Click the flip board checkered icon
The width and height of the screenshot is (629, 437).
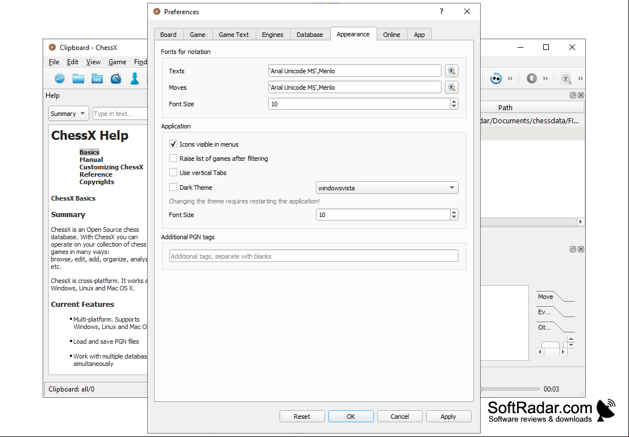tap(496, 78)
